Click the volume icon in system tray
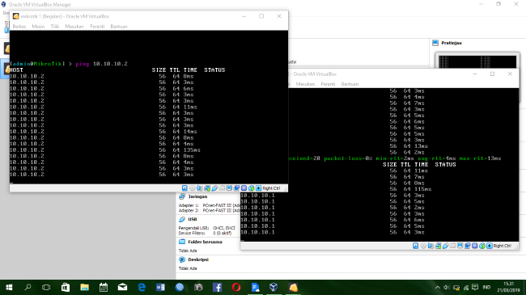Viewport: 526px width, 295px height. (447, 287)
